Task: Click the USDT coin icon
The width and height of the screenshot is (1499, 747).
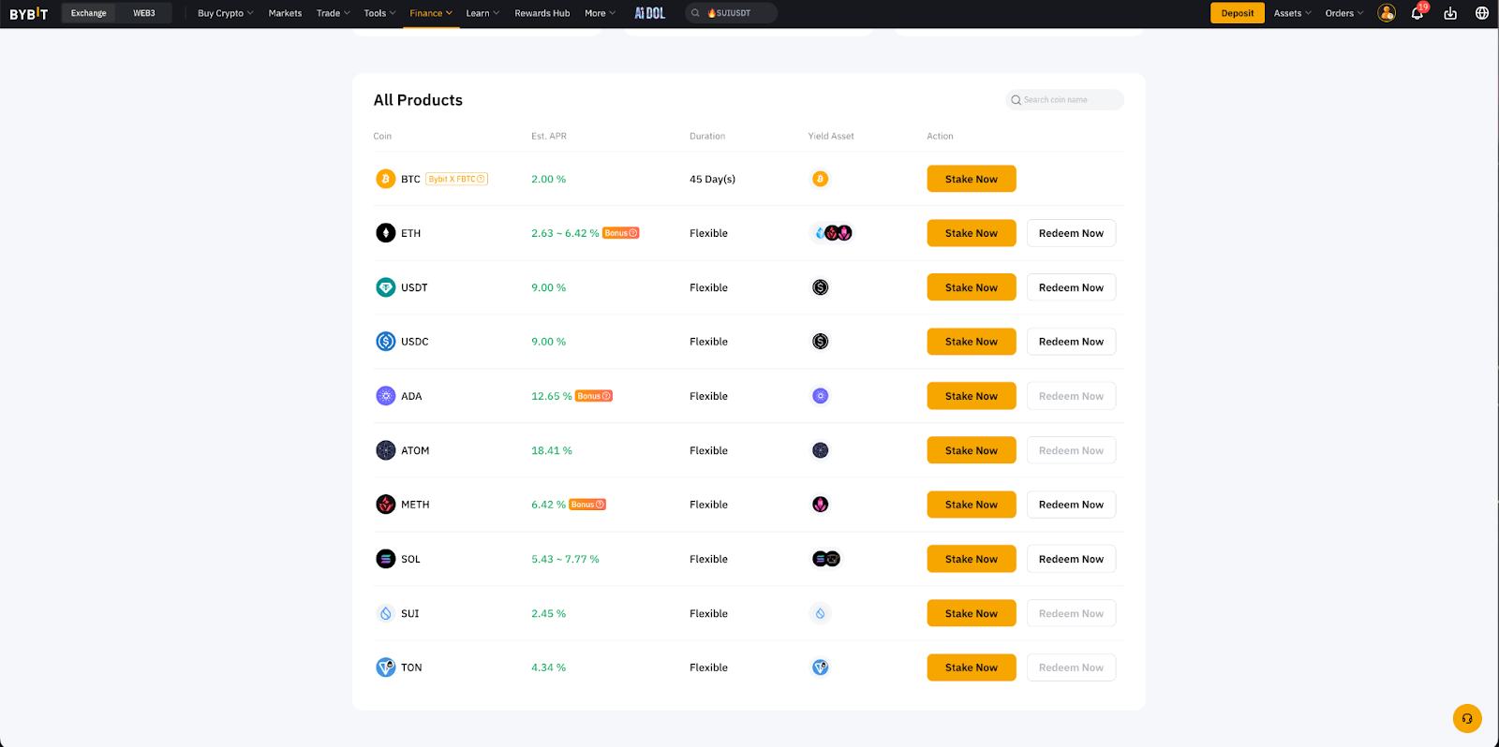Action: tap(386, 287)
